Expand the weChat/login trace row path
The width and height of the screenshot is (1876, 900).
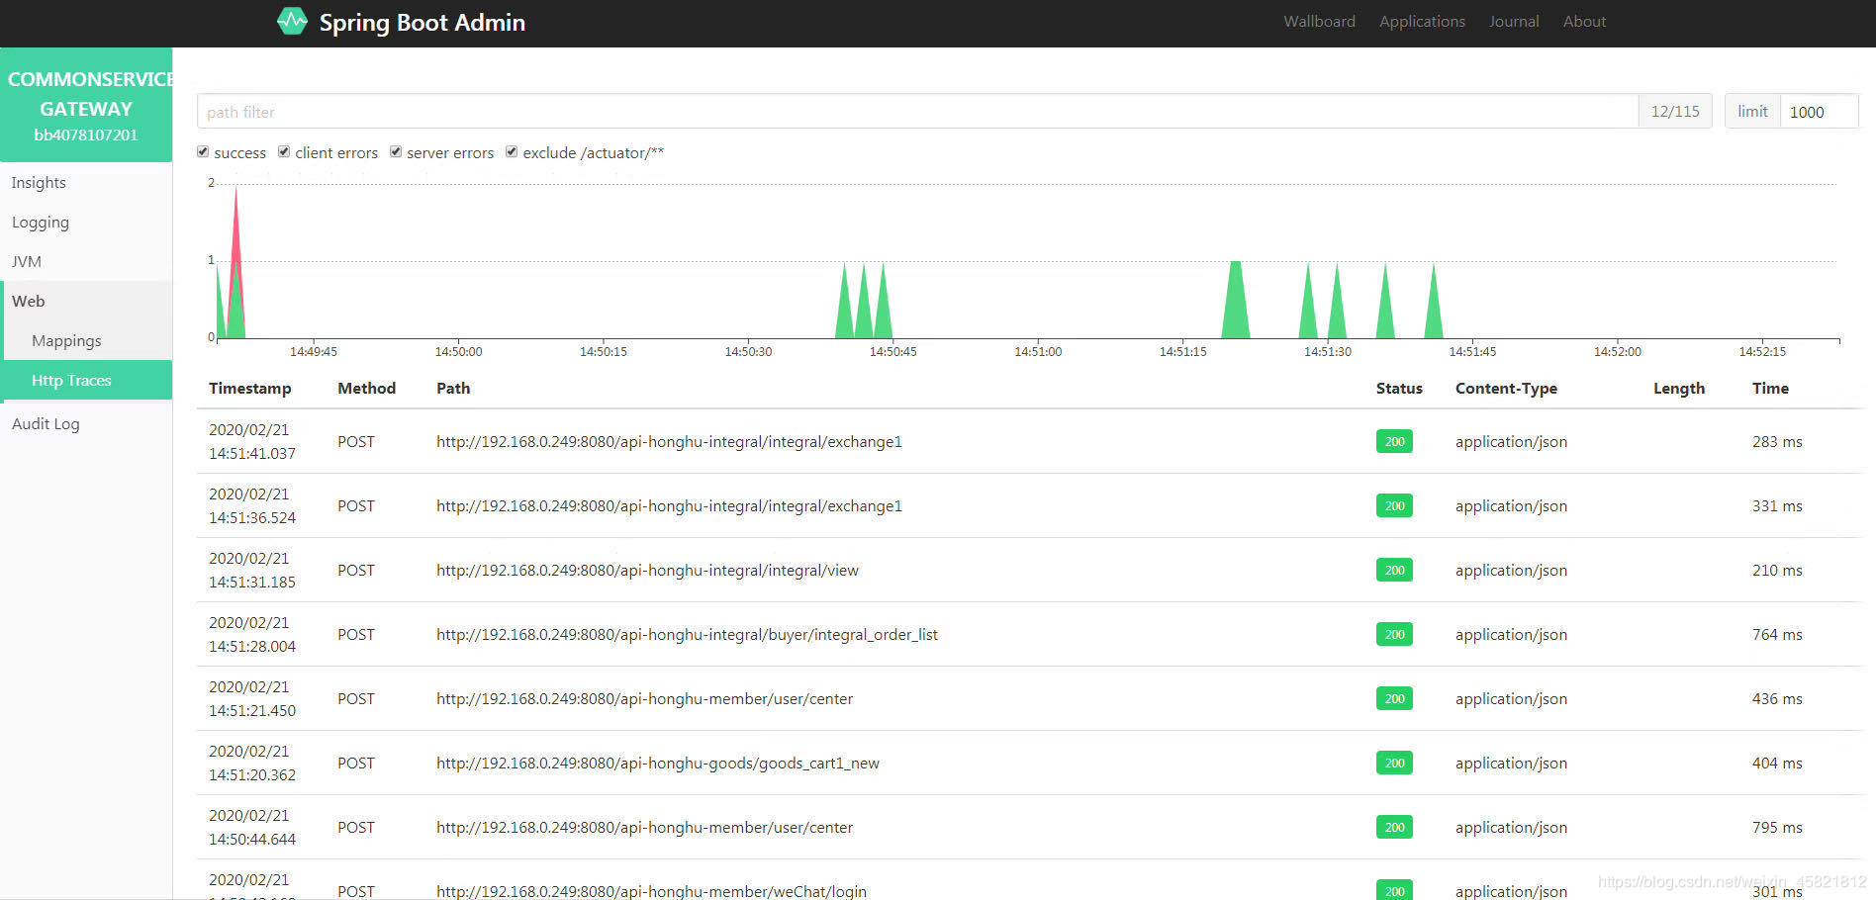pyautogui.click(x=651, y=891)
